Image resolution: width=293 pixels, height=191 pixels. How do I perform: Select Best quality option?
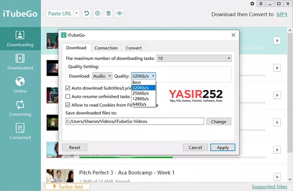pyautogui.click(x=144, y=82)
